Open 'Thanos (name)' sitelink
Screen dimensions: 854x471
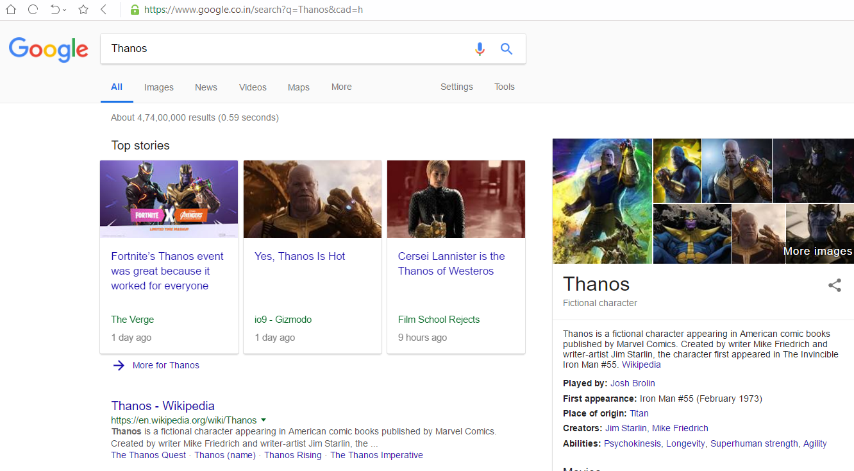[x=225, y=455]
